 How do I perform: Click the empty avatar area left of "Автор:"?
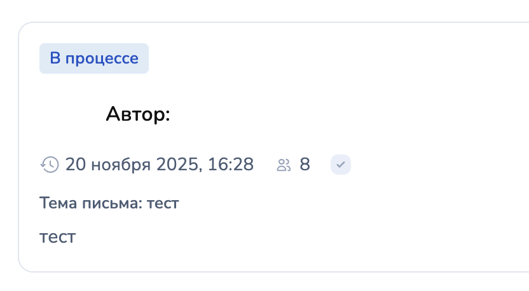(x=69, y=114)
